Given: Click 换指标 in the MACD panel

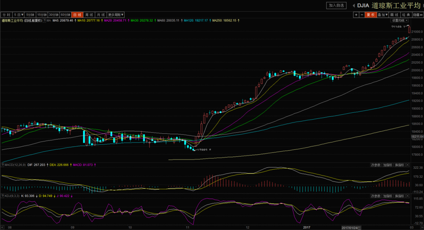Looking at the screenshot, I should 400,165.
